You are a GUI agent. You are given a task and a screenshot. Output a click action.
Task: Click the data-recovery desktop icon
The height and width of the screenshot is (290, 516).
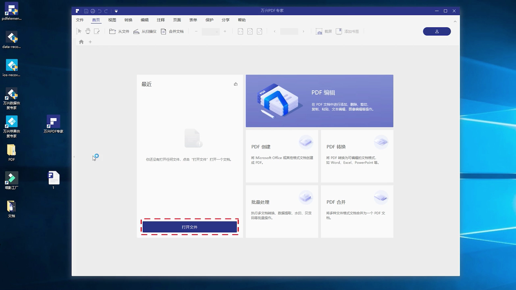tap(12, 40)
